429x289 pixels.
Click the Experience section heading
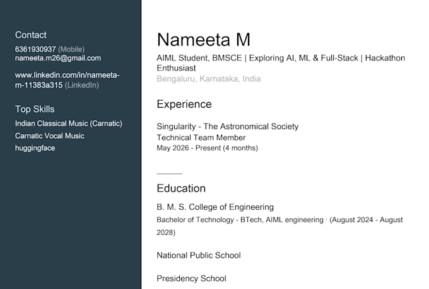(x=184, y=105)
